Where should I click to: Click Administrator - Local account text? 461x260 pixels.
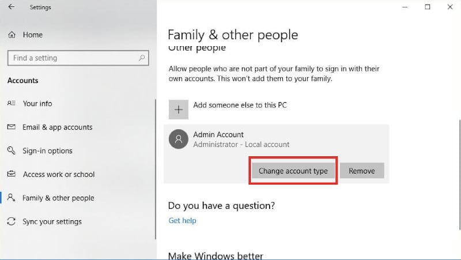click(x=241, y=144)
